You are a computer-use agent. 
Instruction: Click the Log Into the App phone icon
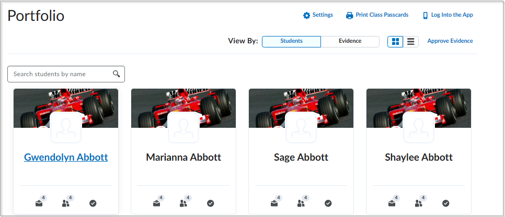[x=425, y=16]
